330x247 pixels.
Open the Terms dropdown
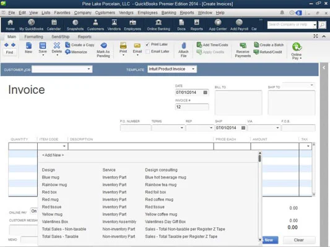(x=182, y=128)
